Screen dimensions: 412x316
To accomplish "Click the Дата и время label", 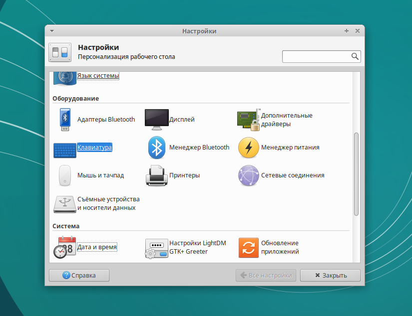I will click(x=97, y=247).
